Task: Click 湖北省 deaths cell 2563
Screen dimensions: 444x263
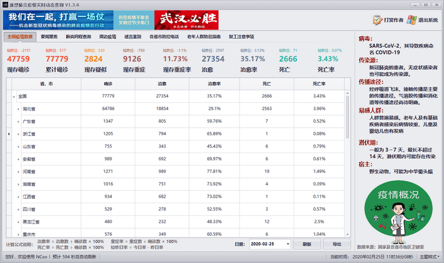Action: 267,109
